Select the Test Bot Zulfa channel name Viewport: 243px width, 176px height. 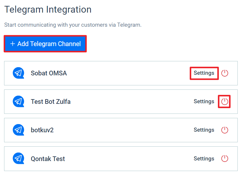(51, 101)
